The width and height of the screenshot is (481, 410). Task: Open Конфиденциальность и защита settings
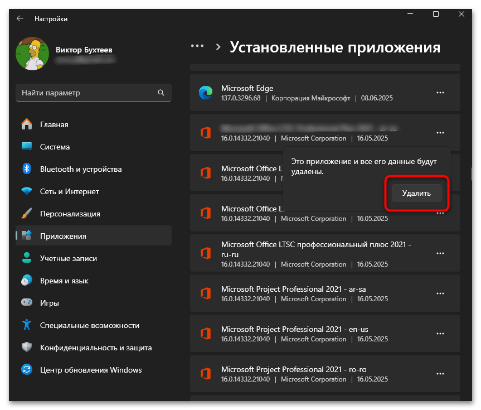pos(95,348)
